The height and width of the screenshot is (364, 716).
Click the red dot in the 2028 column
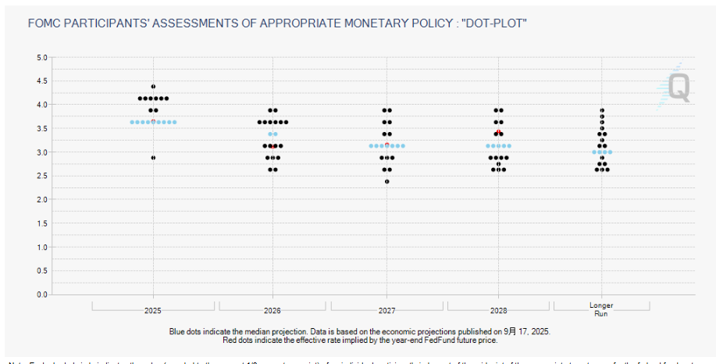498,133
